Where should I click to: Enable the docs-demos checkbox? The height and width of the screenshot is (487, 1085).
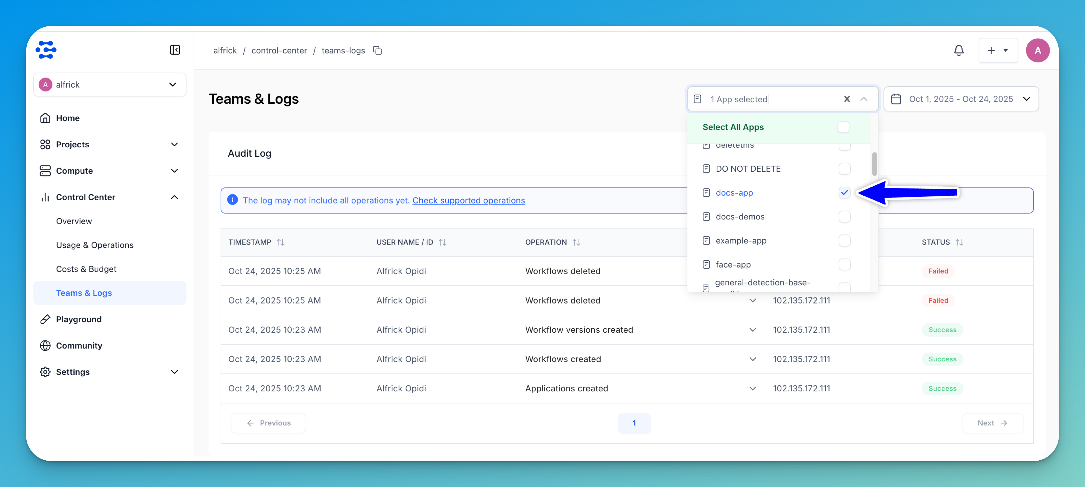844,217
